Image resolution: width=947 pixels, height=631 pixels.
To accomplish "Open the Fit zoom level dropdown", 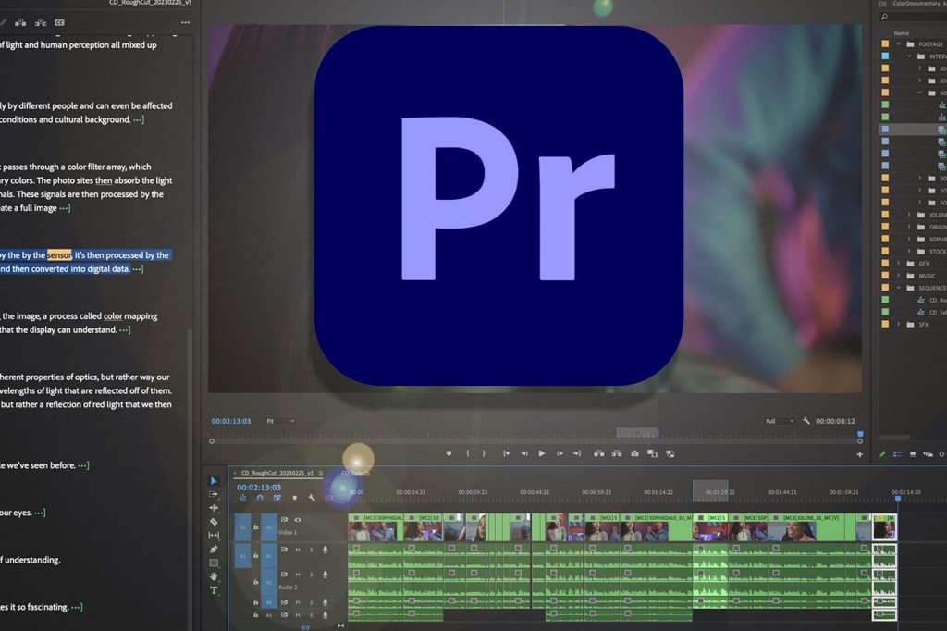I will click(280, 421).
